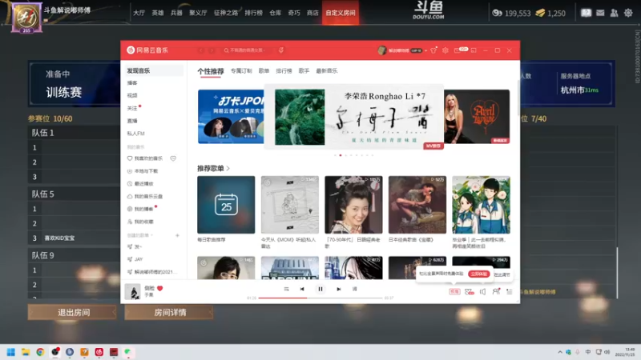The image size is (641, 360).
Task: Open the Avril Lavigne banner
Action: coord(477,117)
